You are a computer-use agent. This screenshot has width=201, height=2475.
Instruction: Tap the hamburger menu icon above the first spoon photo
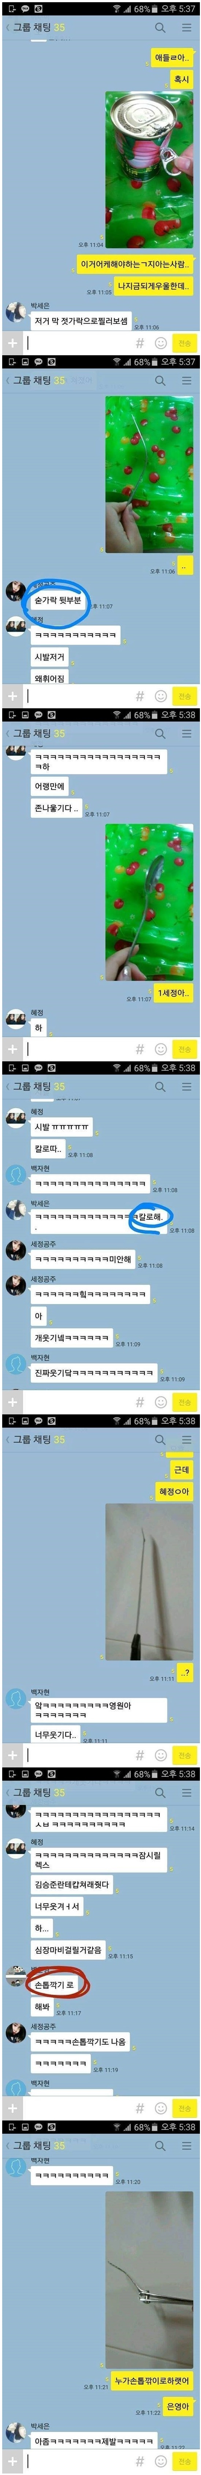(x=186, y=381)
